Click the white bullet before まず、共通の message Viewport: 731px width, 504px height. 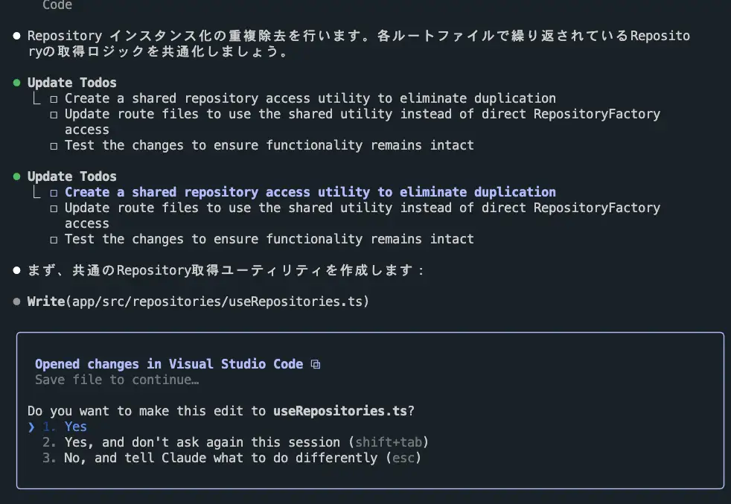click(x=17, y=270)
